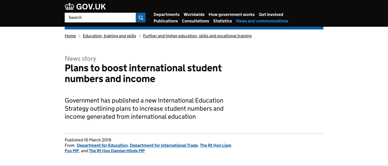Select News and communications in navigation
The image size is (388, 166).
pyautogui.click(x=262, y=21)
